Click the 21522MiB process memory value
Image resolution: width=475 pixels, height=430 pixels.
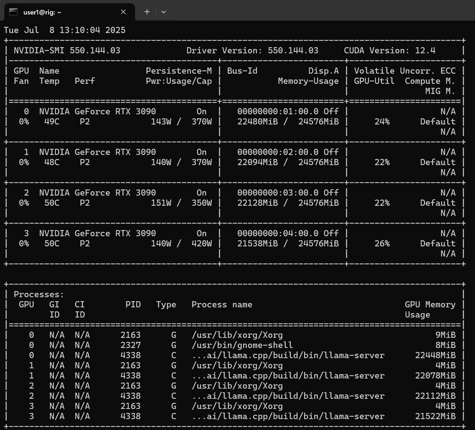click(435, 417)
